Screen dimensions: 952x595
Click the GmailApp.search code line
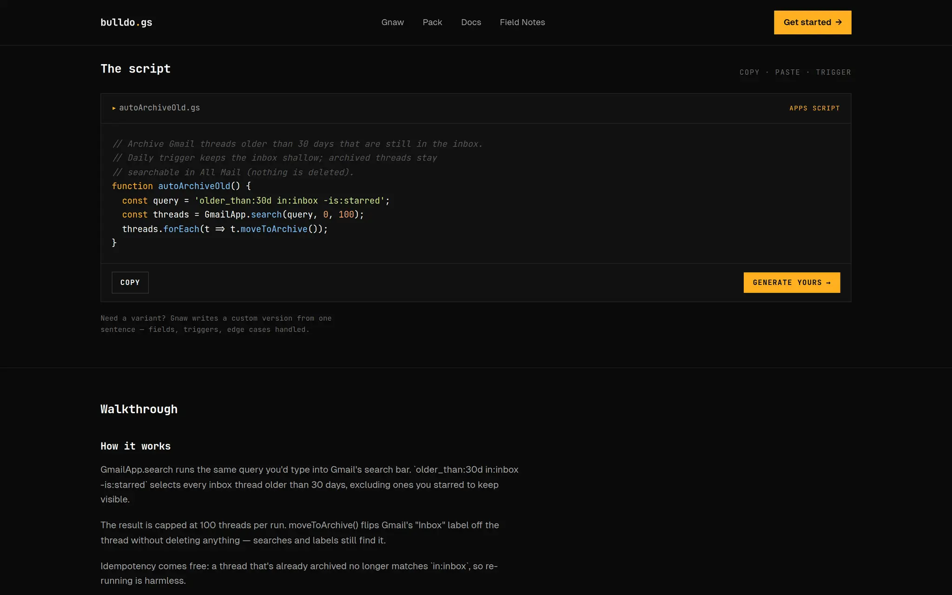243,214
